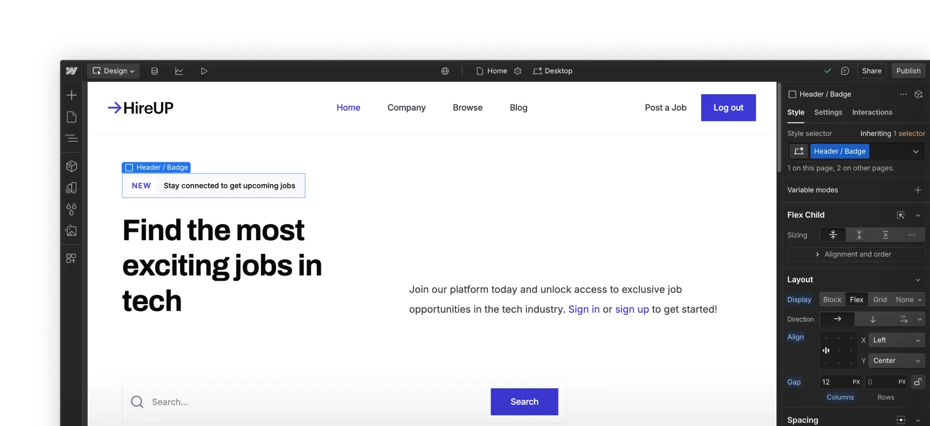Switch to the Settings tab
The width and height of the screenshot is (930, 426).
pos(828,112)
